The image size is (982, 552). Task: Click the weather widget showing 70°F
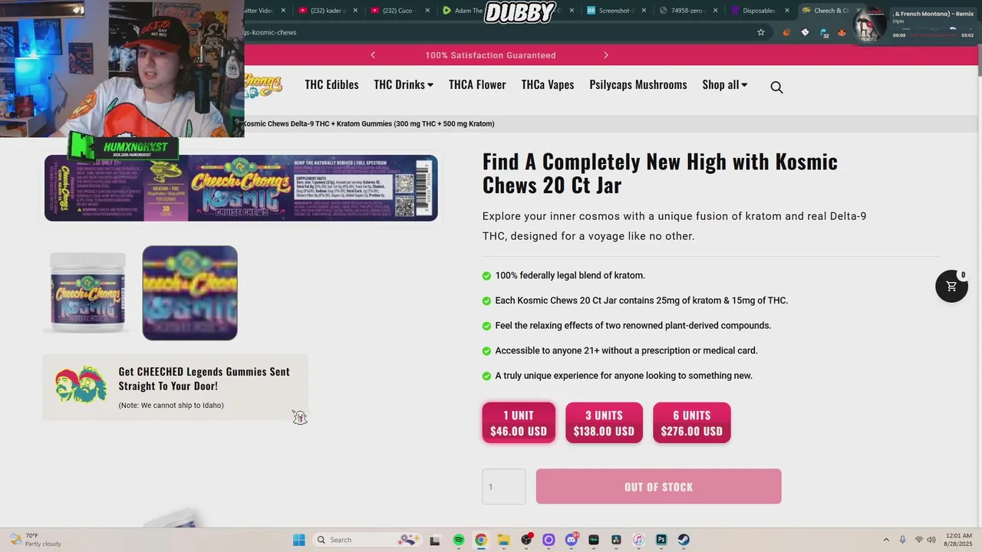click(x=35, y=540)
